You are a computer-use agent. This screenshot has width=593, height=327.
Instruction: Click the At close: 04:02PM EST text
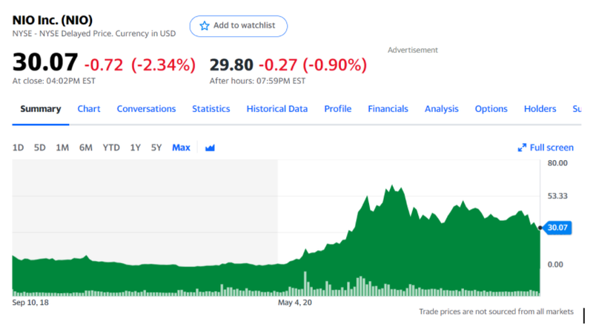[53, 81]
